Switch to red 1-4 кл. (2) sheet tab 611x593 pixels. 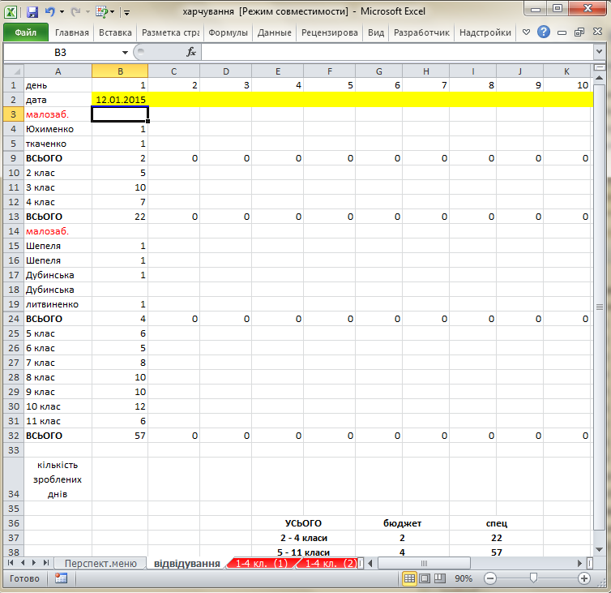pyautogui.click(x=331, y=563)
